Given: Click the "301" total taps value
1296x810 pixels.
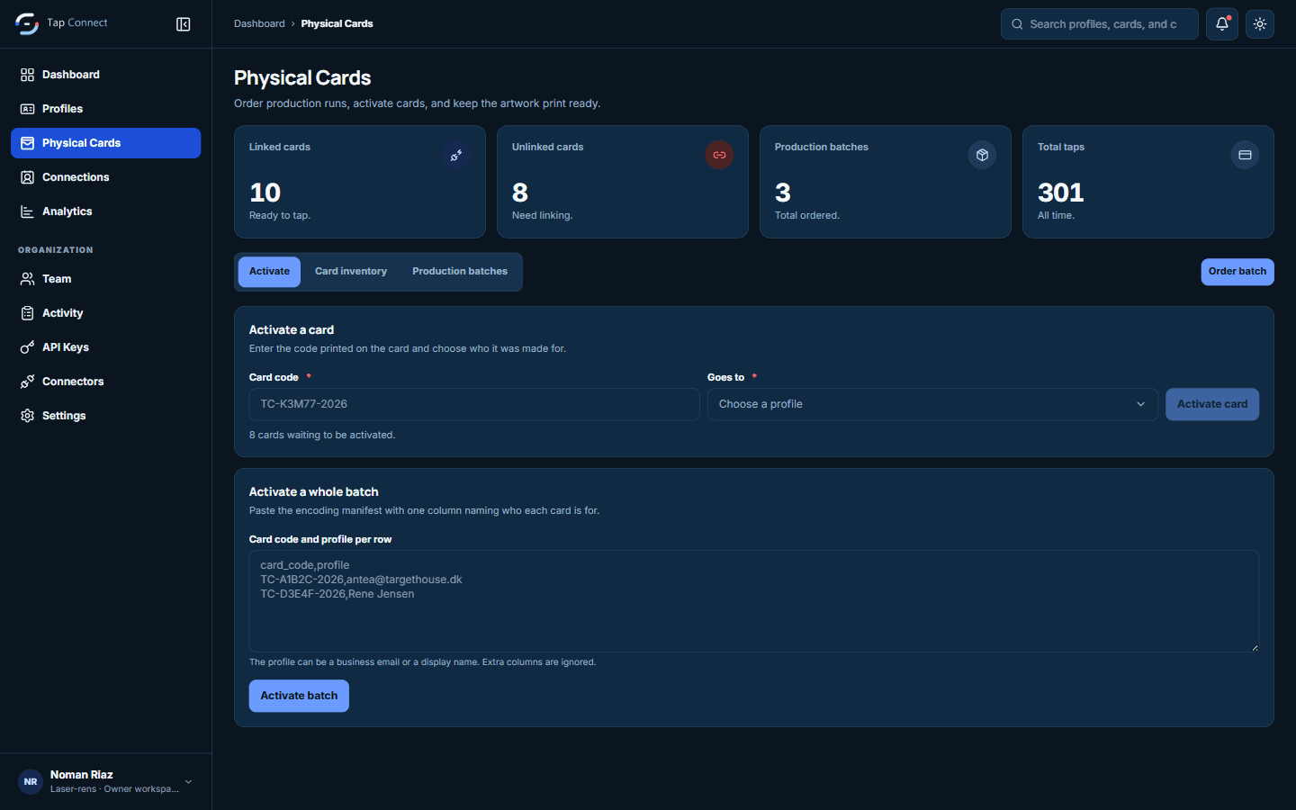Looking at the screenshot, I should click(1061, 193).
